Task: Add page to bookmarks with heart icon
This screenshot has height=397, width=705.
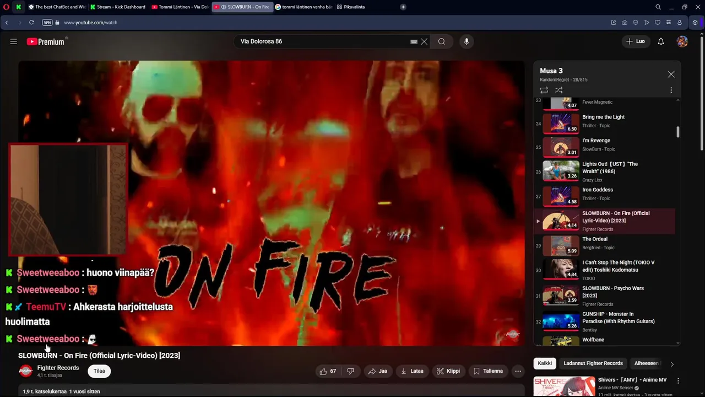Action: [658, 23]
